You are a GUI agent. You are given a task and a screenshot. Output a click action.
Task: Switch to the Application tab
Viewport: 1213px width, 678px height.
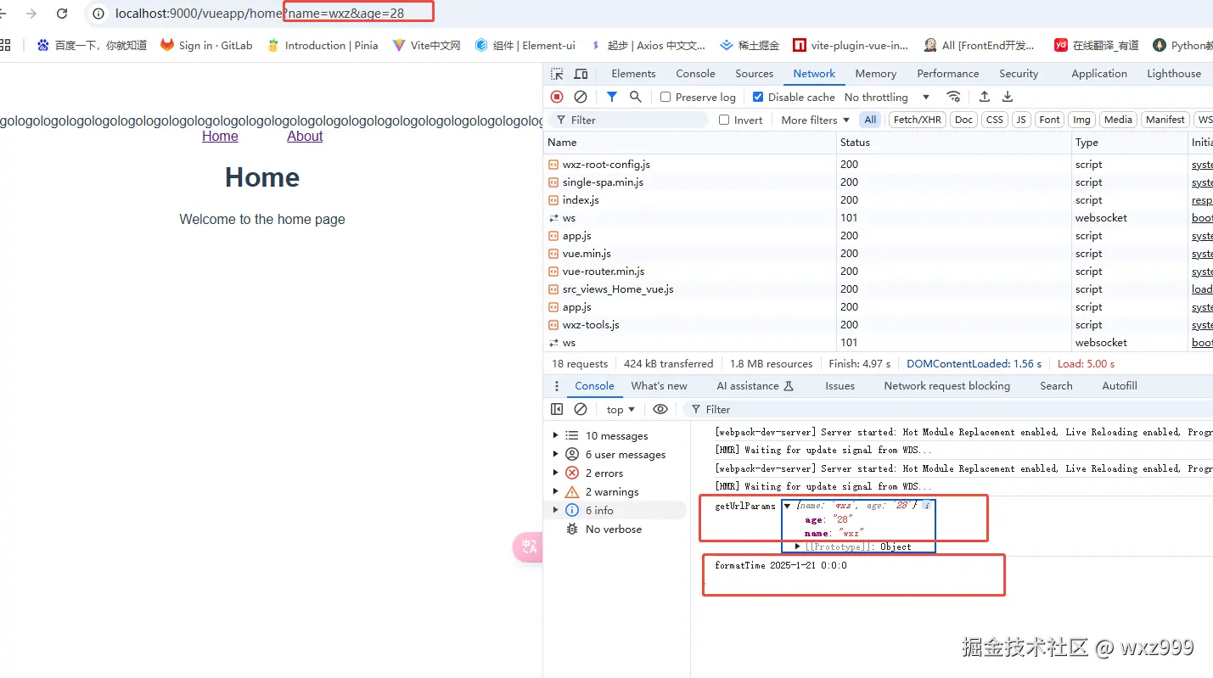click(1098, 74)
